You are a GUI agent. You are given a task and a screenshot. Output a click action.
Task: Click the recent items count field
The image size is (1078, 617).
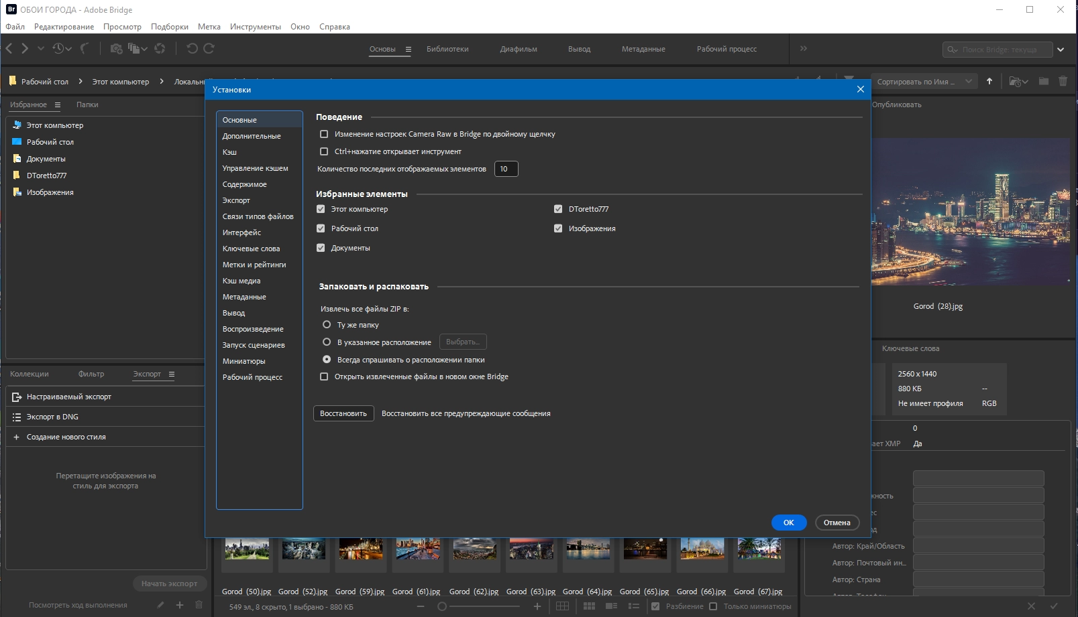506,169
